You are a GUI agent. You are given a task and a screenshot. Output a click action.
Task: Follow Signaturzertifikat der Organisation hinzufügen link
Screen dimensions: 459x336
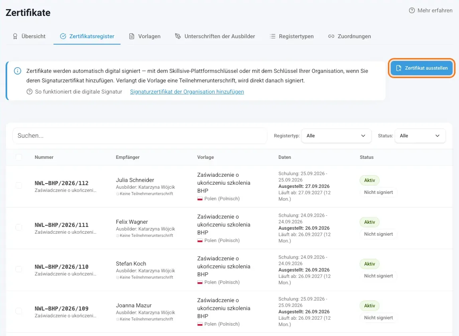click(x=187, y=92)
